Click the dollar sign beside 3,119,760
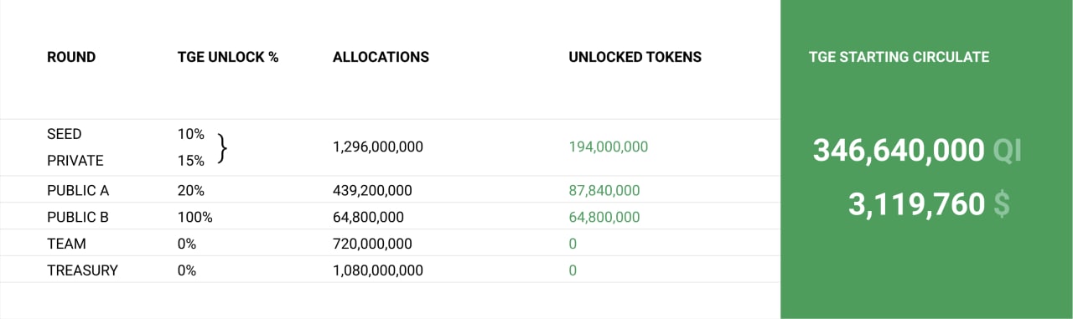The width and height of the screenshot is (1073, 319). pyautogui.click(x=1002, y=204)
